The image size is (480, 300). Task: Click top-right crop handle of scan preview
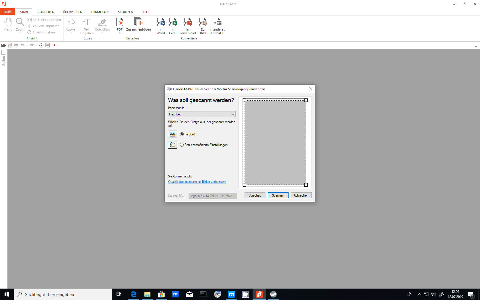coord(306,100)
